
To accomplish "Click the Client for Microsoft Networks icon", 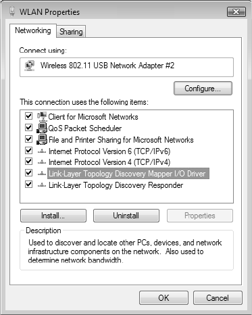I will tap(42, 116).
